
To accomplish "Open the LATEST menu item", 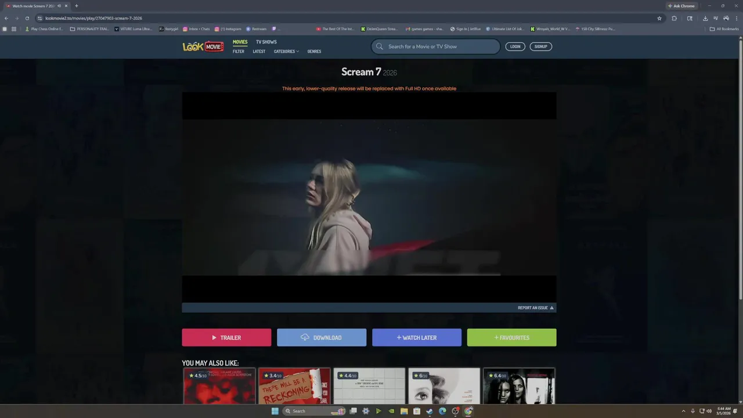I will [259, 51].
